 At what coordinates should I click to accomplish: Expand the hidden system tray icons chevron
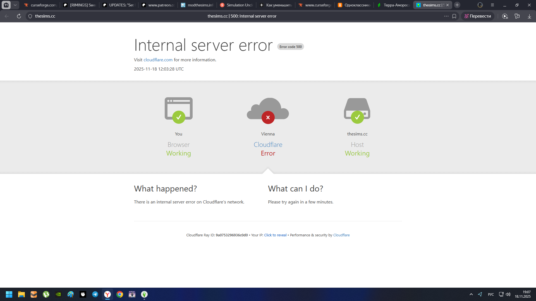coord(471,294)
